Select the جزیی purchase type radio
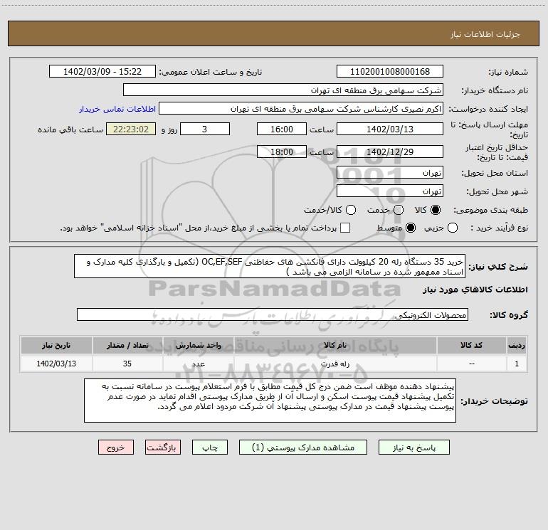 click(453, 228)
